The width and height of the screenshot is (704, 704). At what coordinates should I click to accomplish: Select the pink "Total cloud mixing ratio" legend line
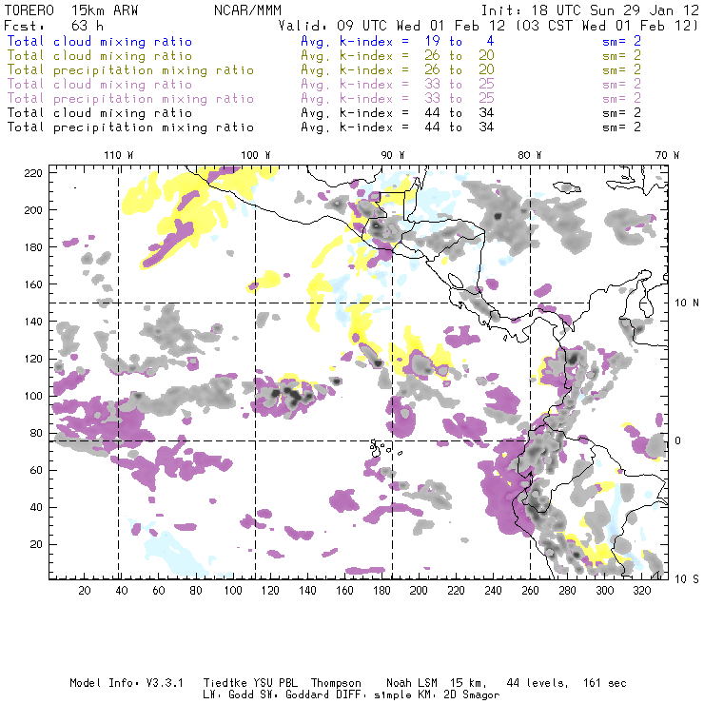click(x=100, y=85)
